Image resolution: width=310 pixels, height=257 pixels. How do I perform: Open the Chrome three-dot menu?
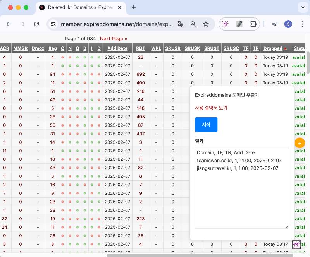coord(302,24)
